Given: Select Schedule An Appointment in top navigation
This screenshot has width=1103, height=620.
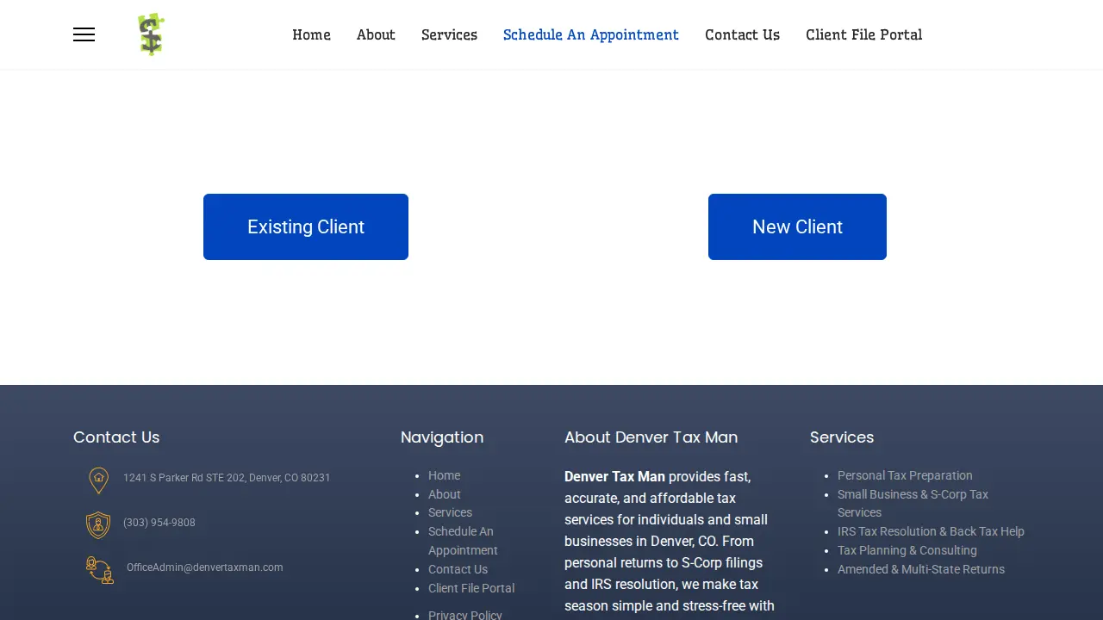Looking at the screenshot, I should [591, 34].
